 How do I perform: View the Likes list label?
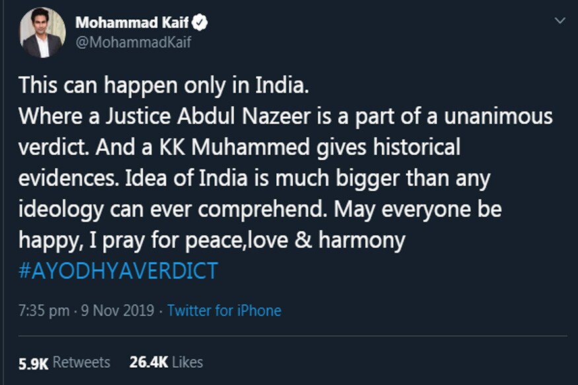tap(189, 362)
